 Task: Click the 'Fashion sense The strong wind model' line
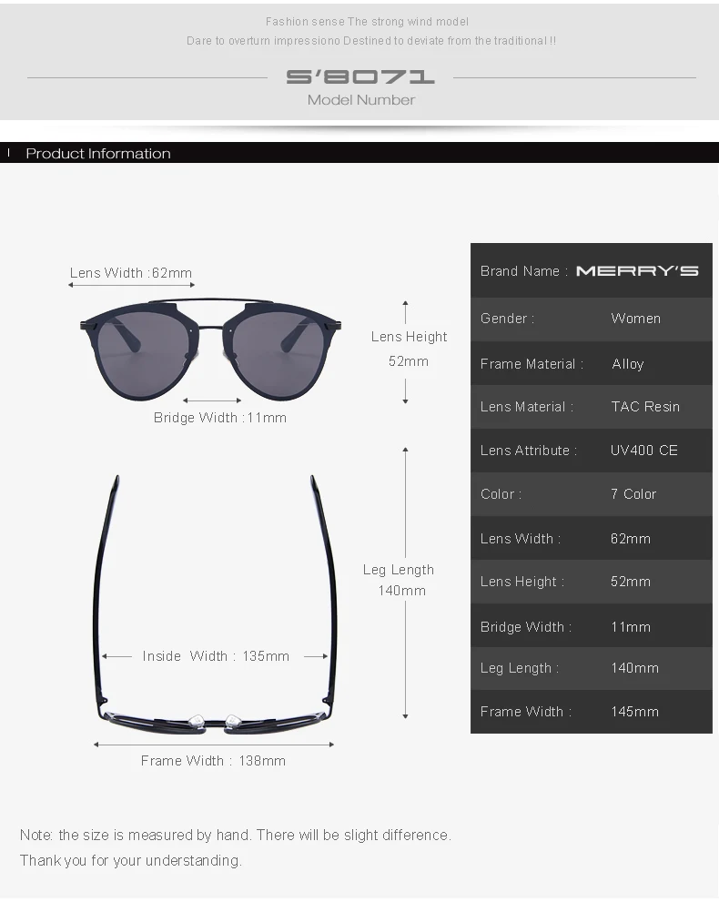(367, 22)
